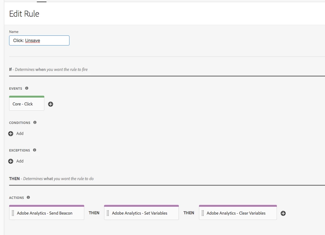Image resolution: width=325 pixels, height=235 pixels.
Task: Show info tooltip for Actions
Action: click(28, 197)
